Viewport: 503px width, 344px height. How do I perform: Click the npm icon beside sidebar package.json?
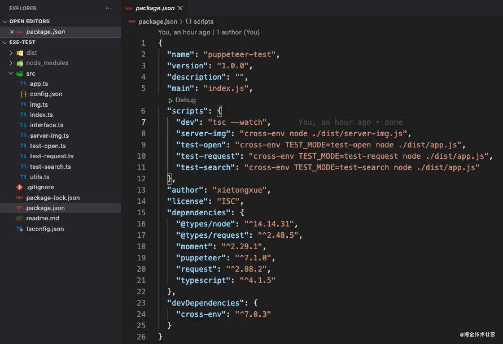(20, 208)
